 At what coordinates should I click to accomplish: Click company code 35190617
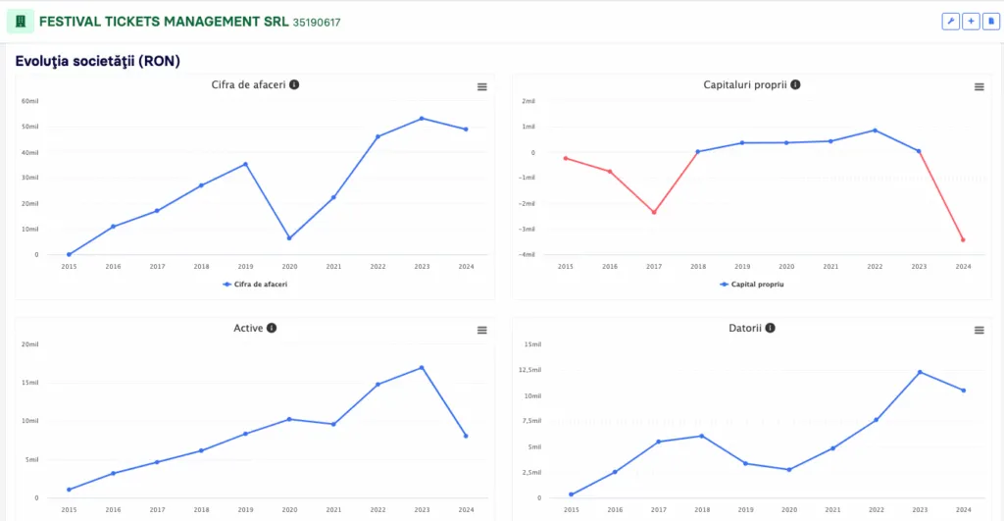pos(317,23)
